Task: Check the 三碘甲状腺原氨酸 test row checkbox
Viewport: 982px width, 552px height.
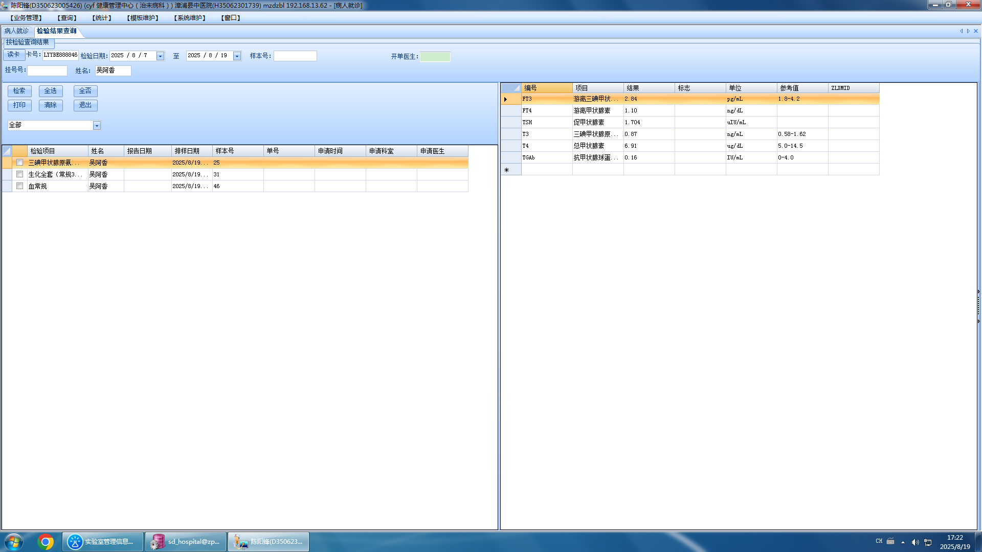Action: pyautogui.click(x=20, y=163)
